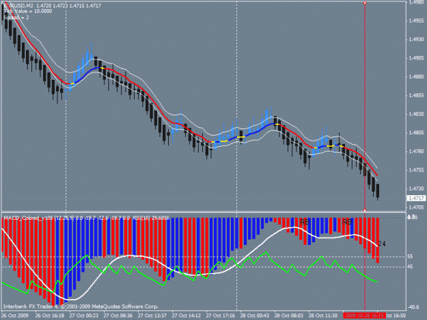Viewport: 427px width, 320px height.
Task: Click the 1.4755 price axis label
Action: click(416, 170)
